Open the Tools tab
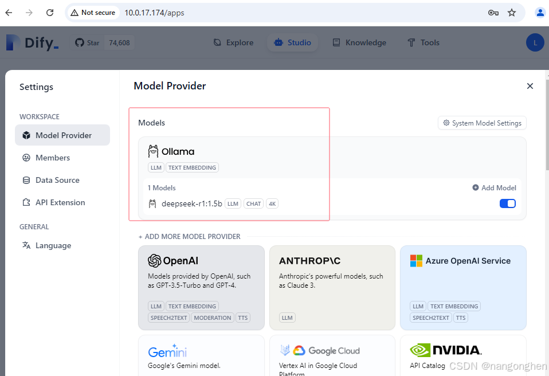Viewport: 549px width, 376px height. click(423, 43)
